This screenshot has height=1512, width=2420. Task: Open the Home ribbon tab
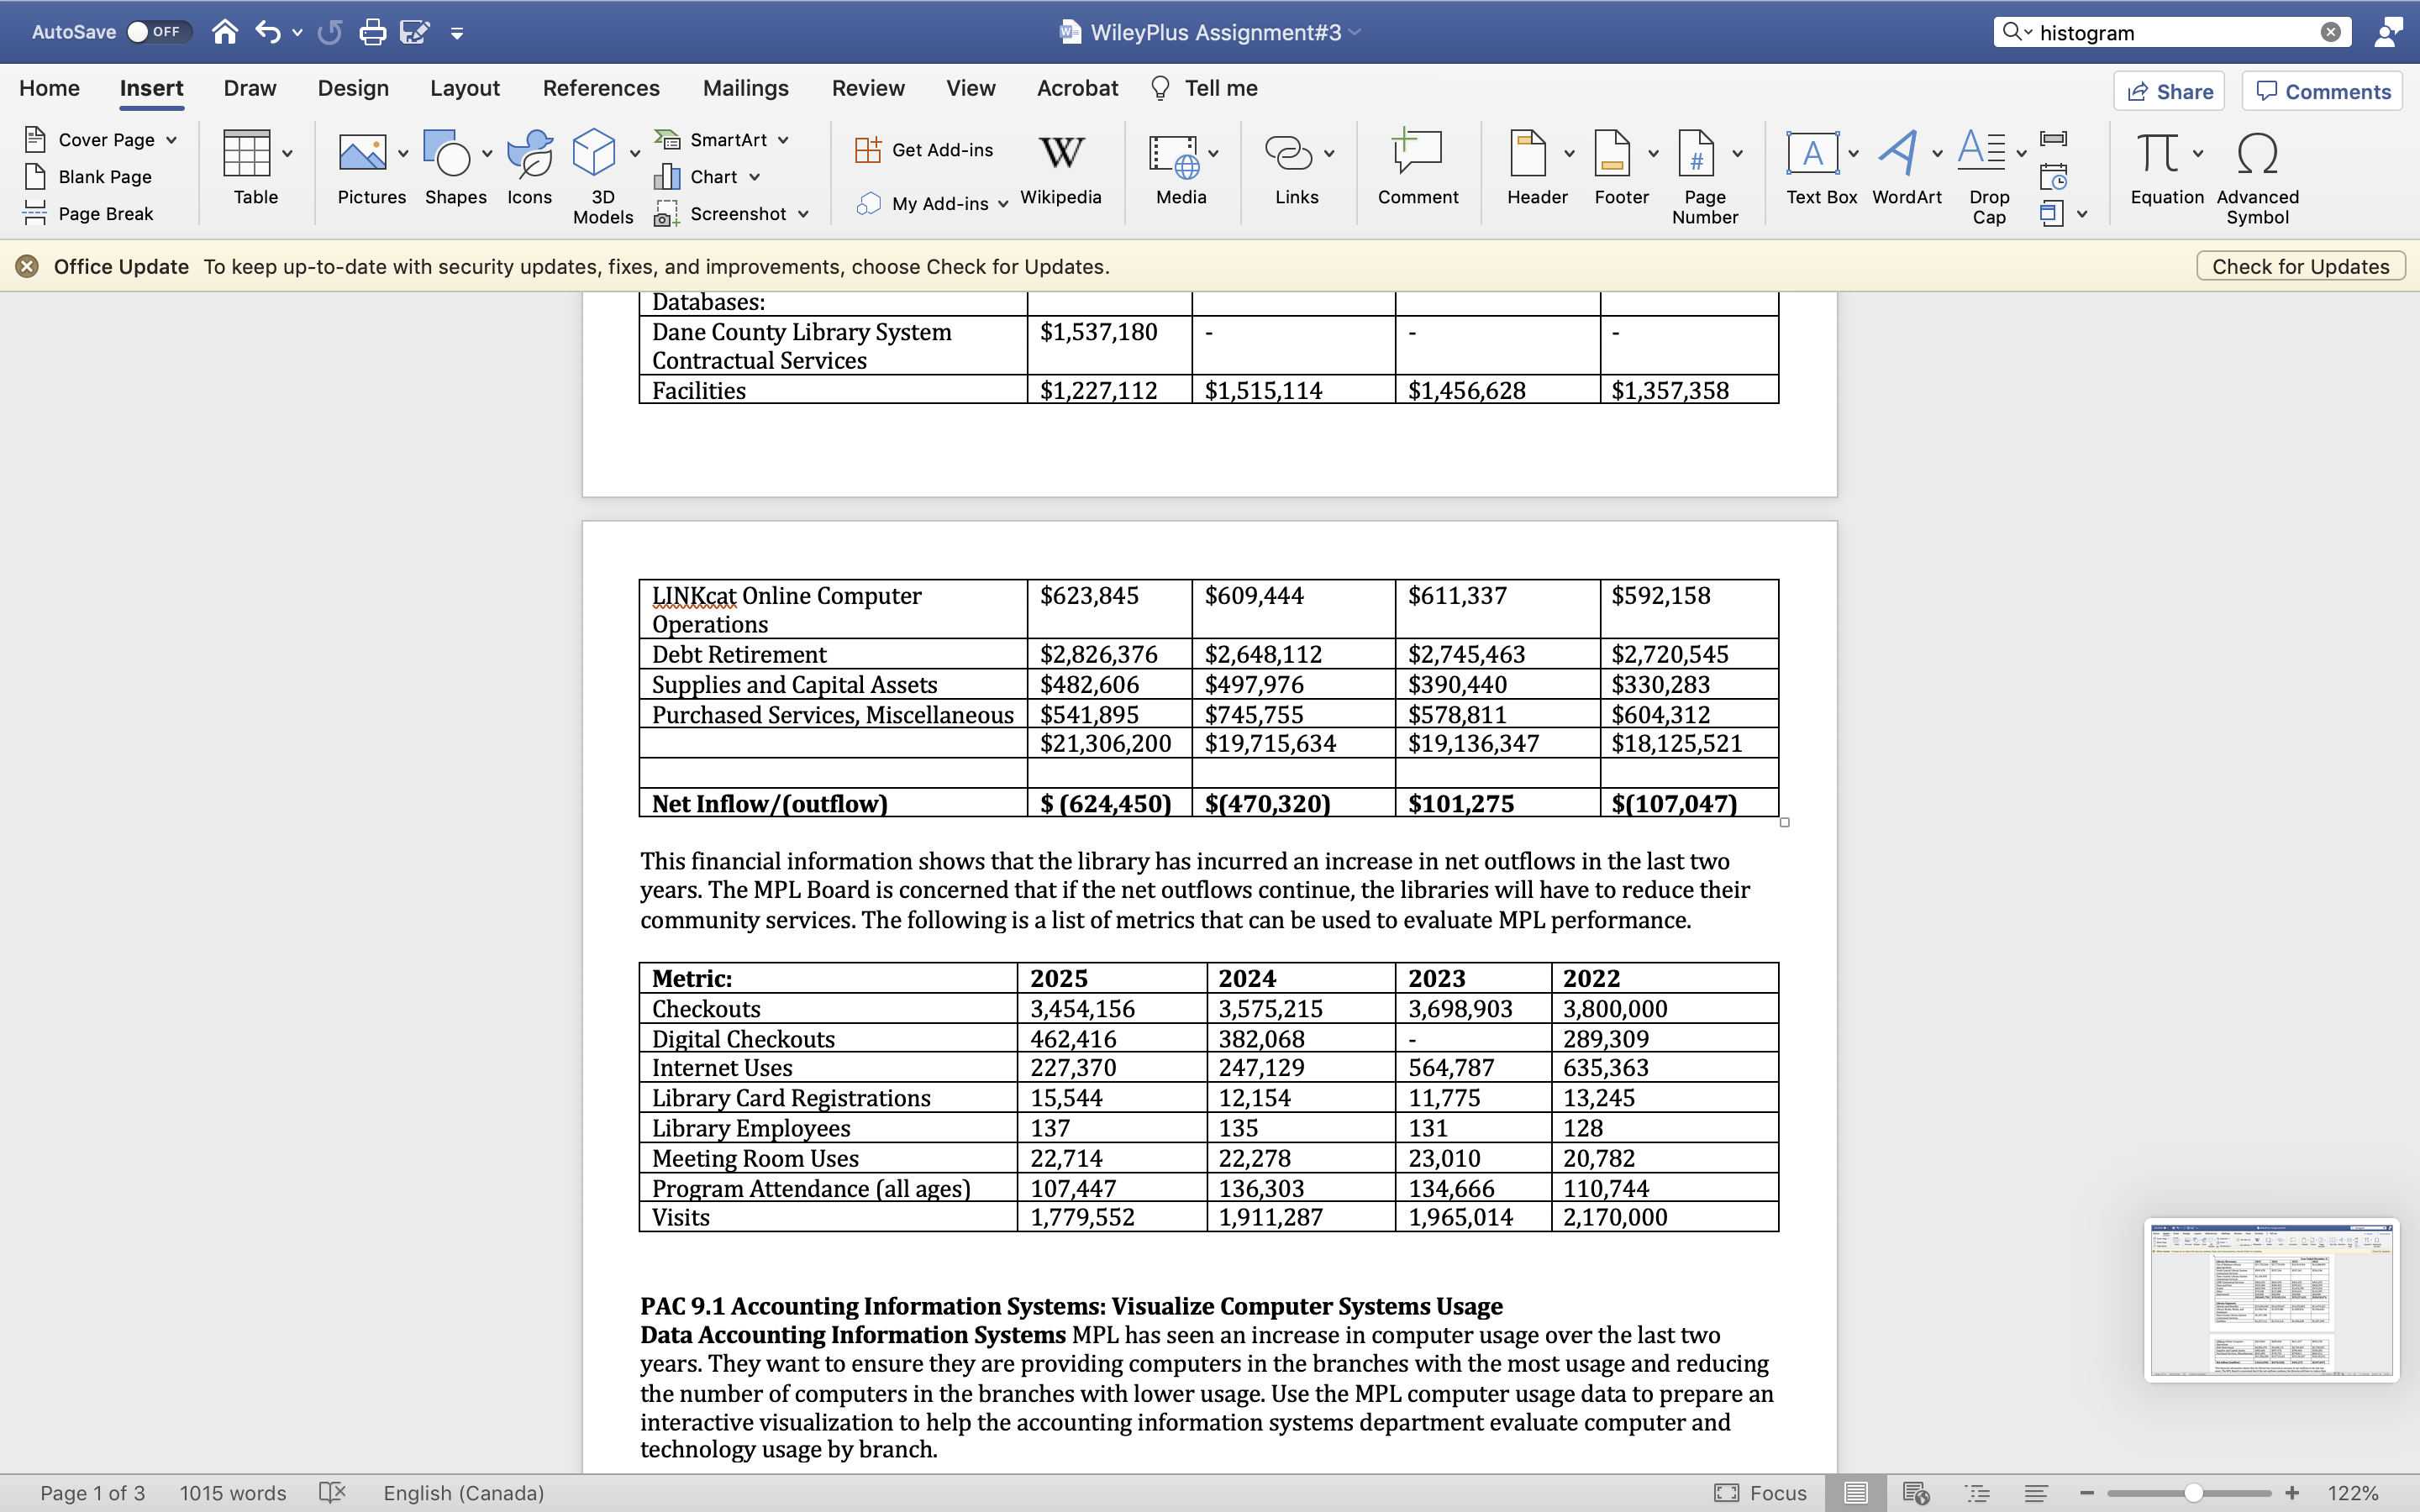click(x=49, y=88)
